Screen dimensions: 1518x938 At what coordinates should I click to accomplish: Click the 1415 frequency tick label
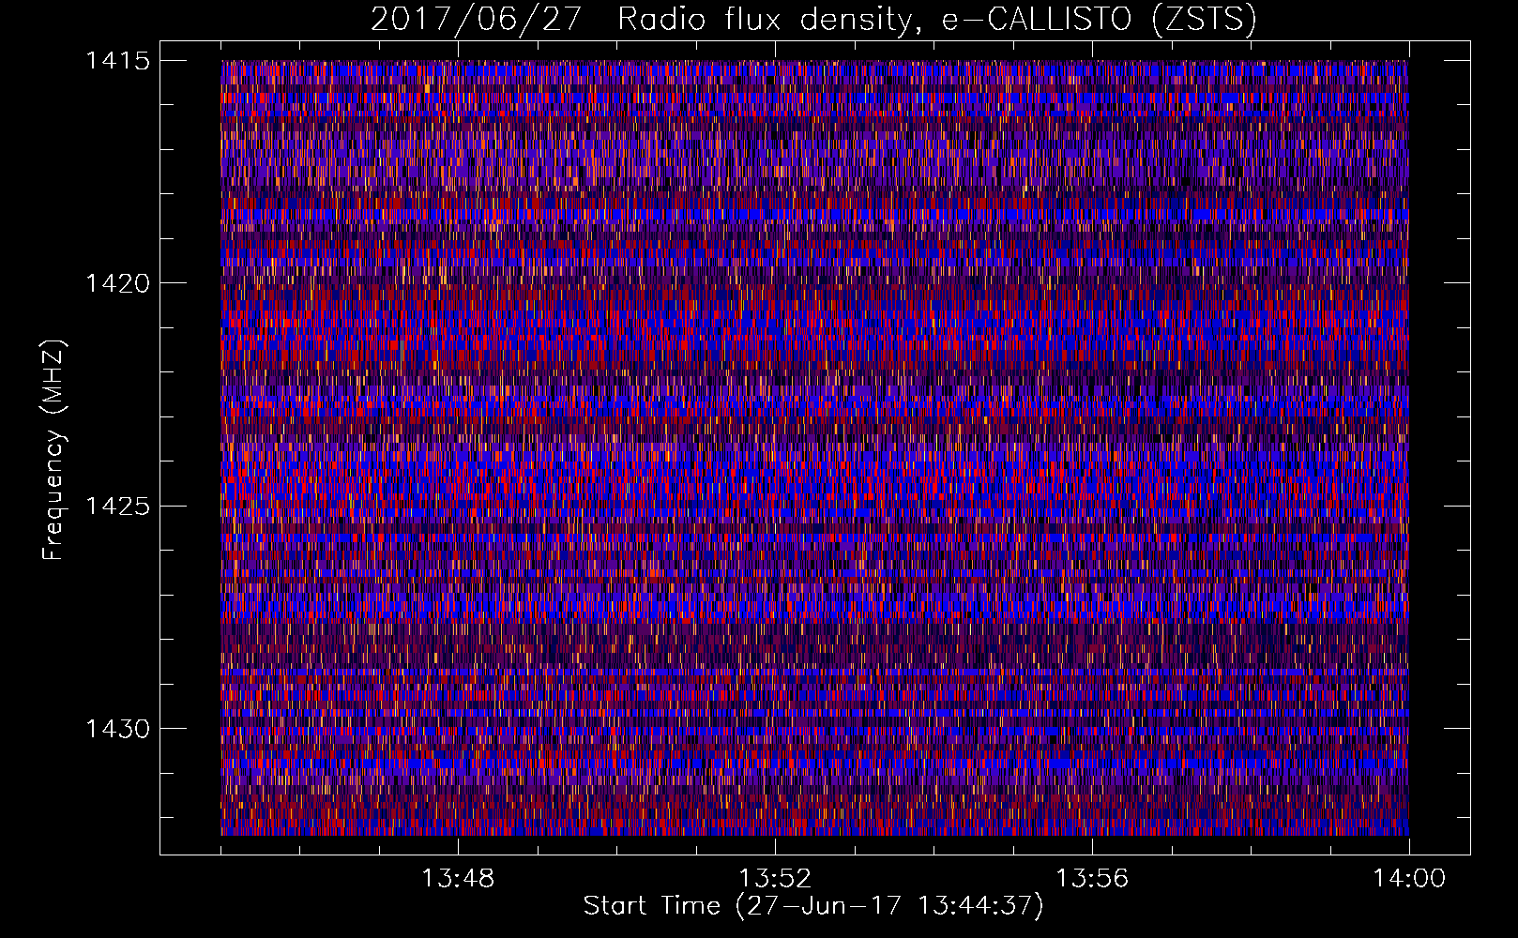click(x=118, y=61)
